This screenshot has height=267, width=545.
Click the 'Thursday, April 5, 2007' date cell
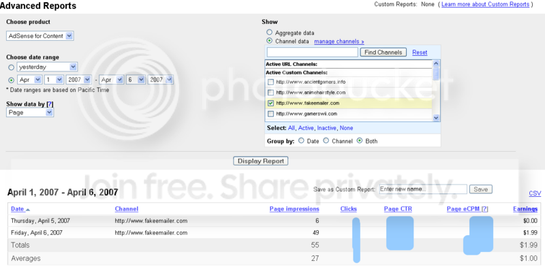40,221
